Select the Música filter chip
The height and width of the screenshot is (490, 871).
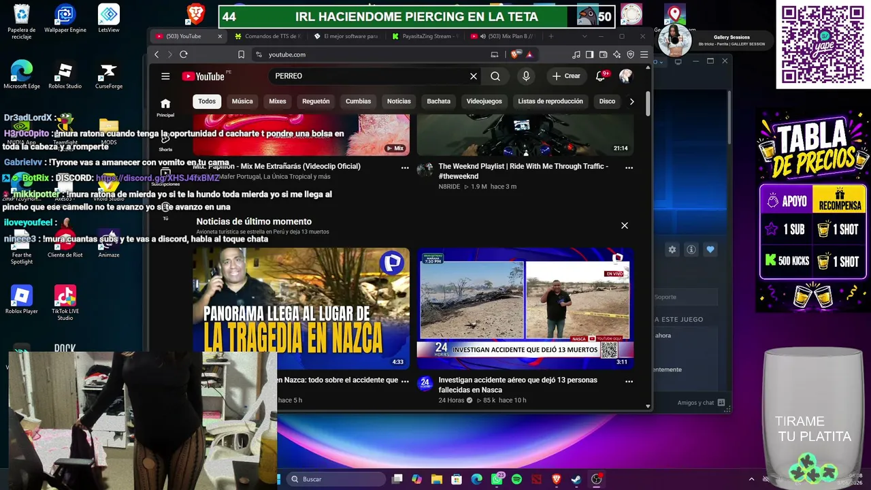[242, 101]
